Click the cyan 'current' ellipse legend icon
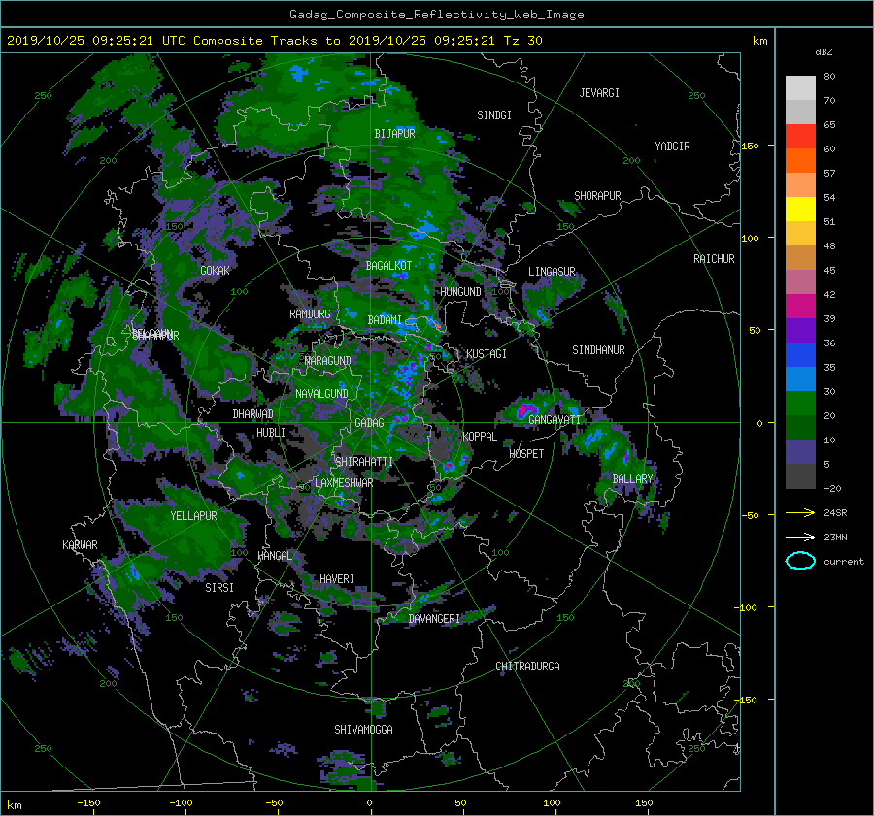 click(800, 561)
